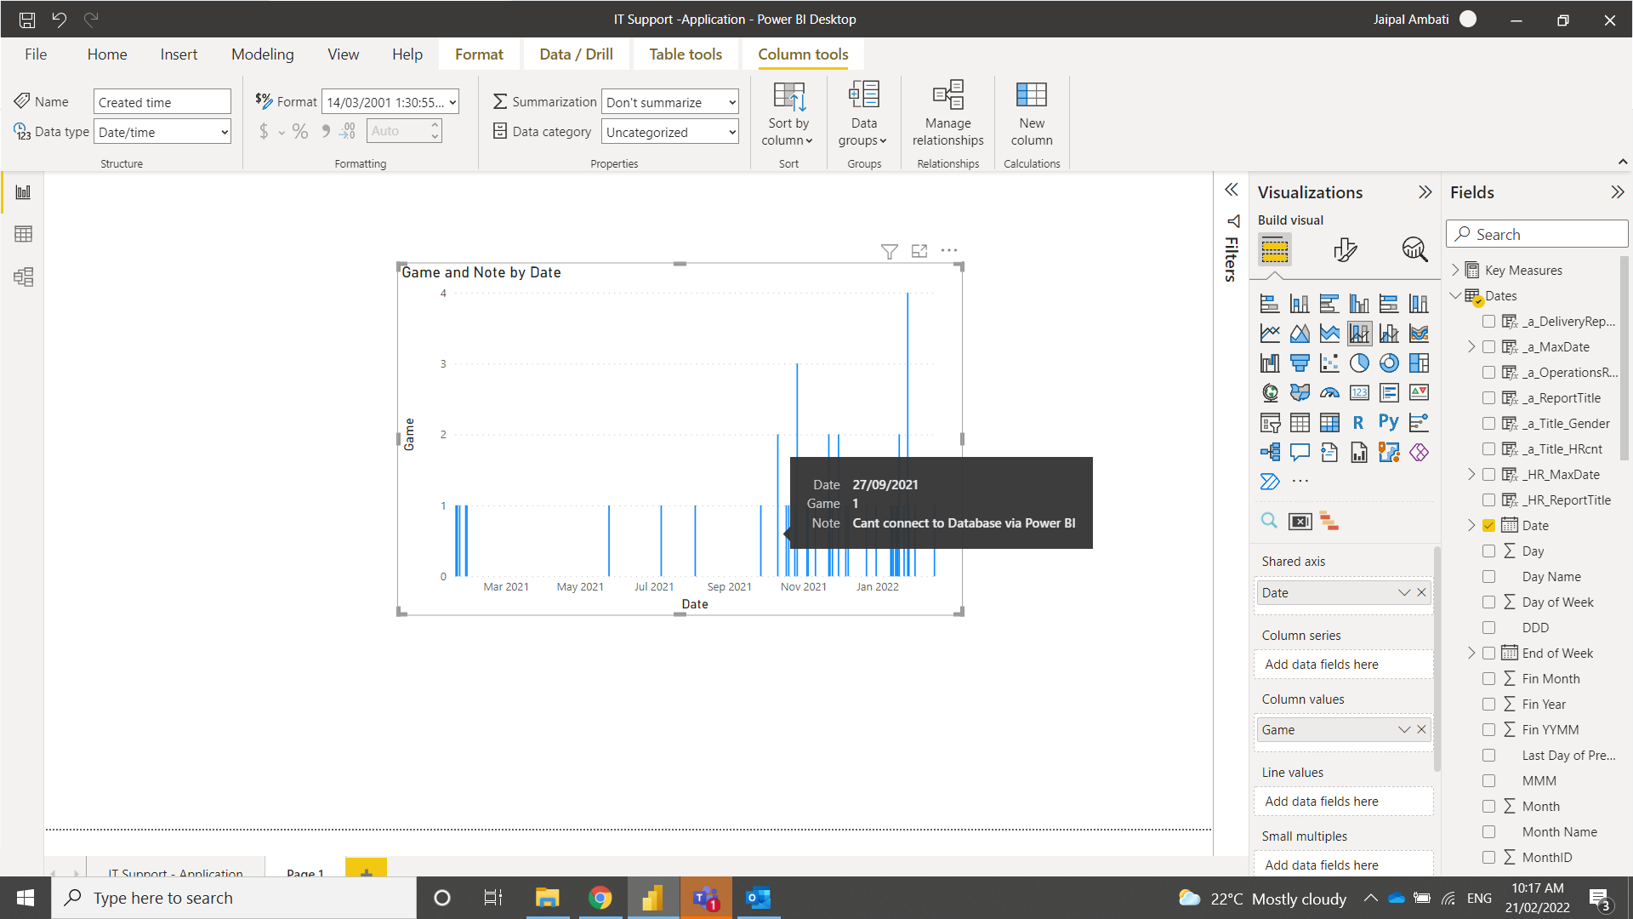
Task: Switch to the Table tools tab
Action: click(686, 54)
